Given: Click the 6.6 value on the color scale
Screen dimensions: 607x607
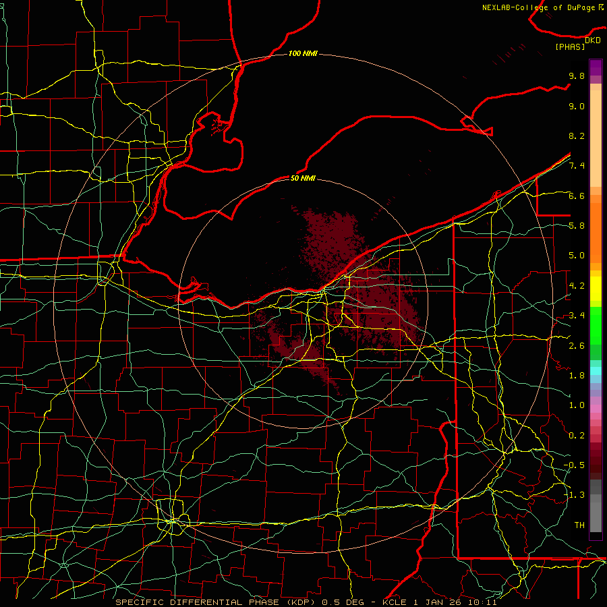Looking at the screenshot, I should pos(577,196).
